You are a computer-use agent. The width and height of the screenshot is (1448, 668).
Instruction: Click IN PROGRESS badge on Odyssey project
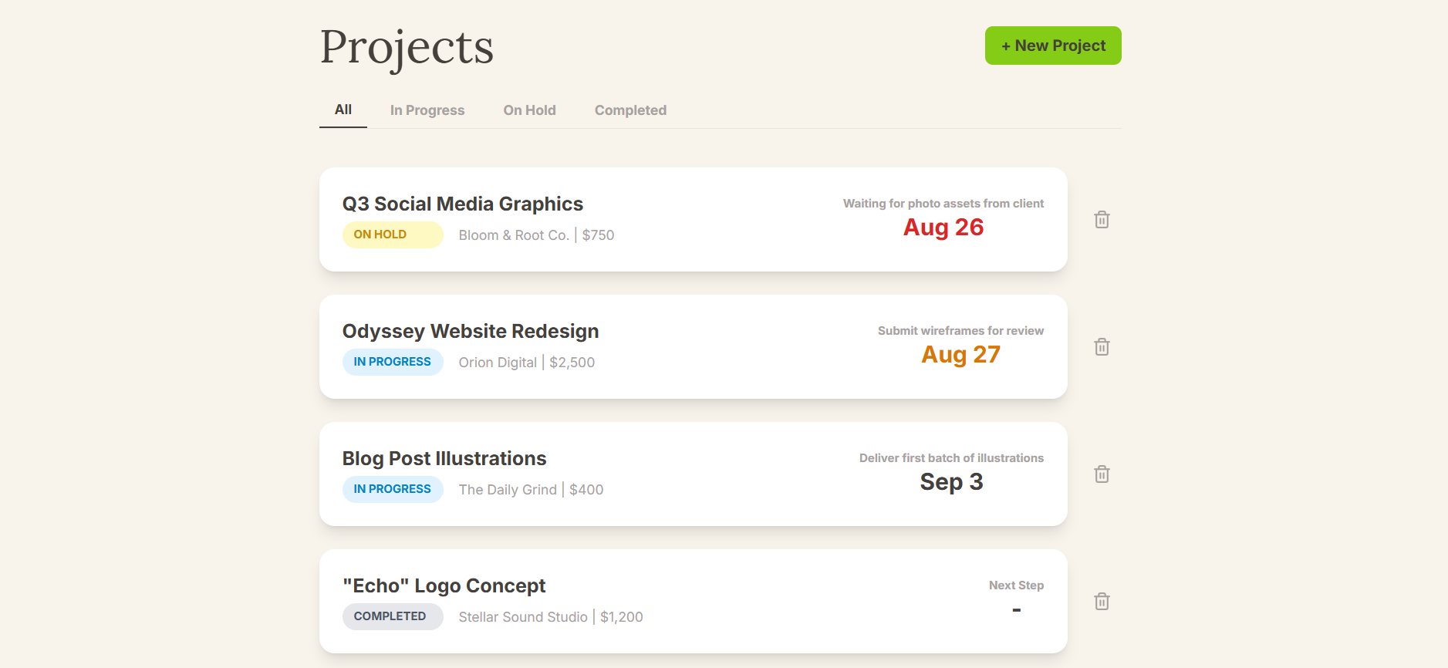tap(392, 362)
